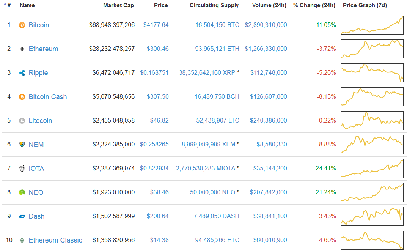Viewport: 407px width, 252px height.
Task: Click Ethereum price $300.46
Action: point(157,49)
